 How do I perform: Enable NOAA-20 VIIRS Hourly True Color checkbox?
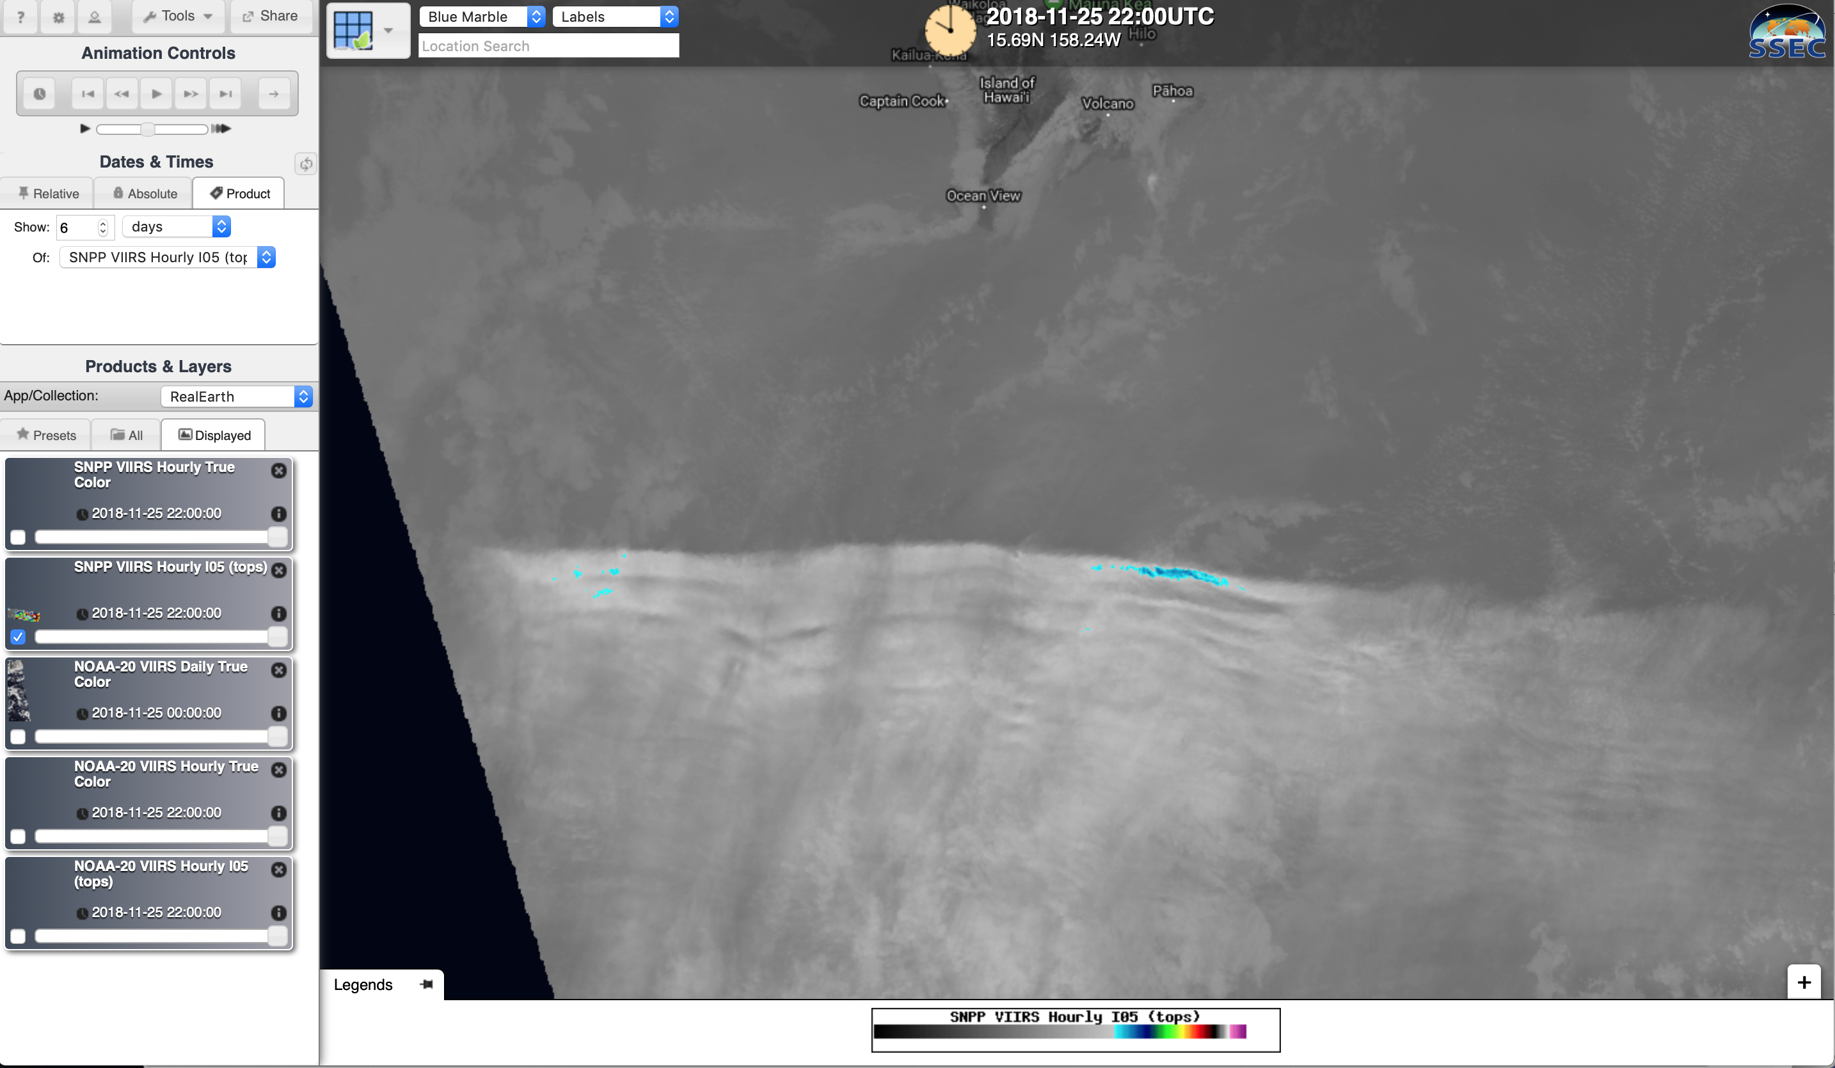[18, 836]
